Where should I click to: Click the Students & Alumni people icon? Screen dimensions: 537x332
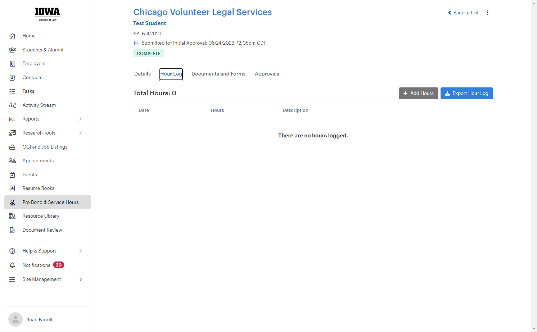12,50
